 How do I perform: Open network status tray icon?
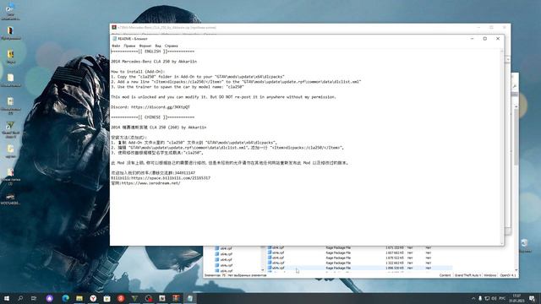point(487,298)
